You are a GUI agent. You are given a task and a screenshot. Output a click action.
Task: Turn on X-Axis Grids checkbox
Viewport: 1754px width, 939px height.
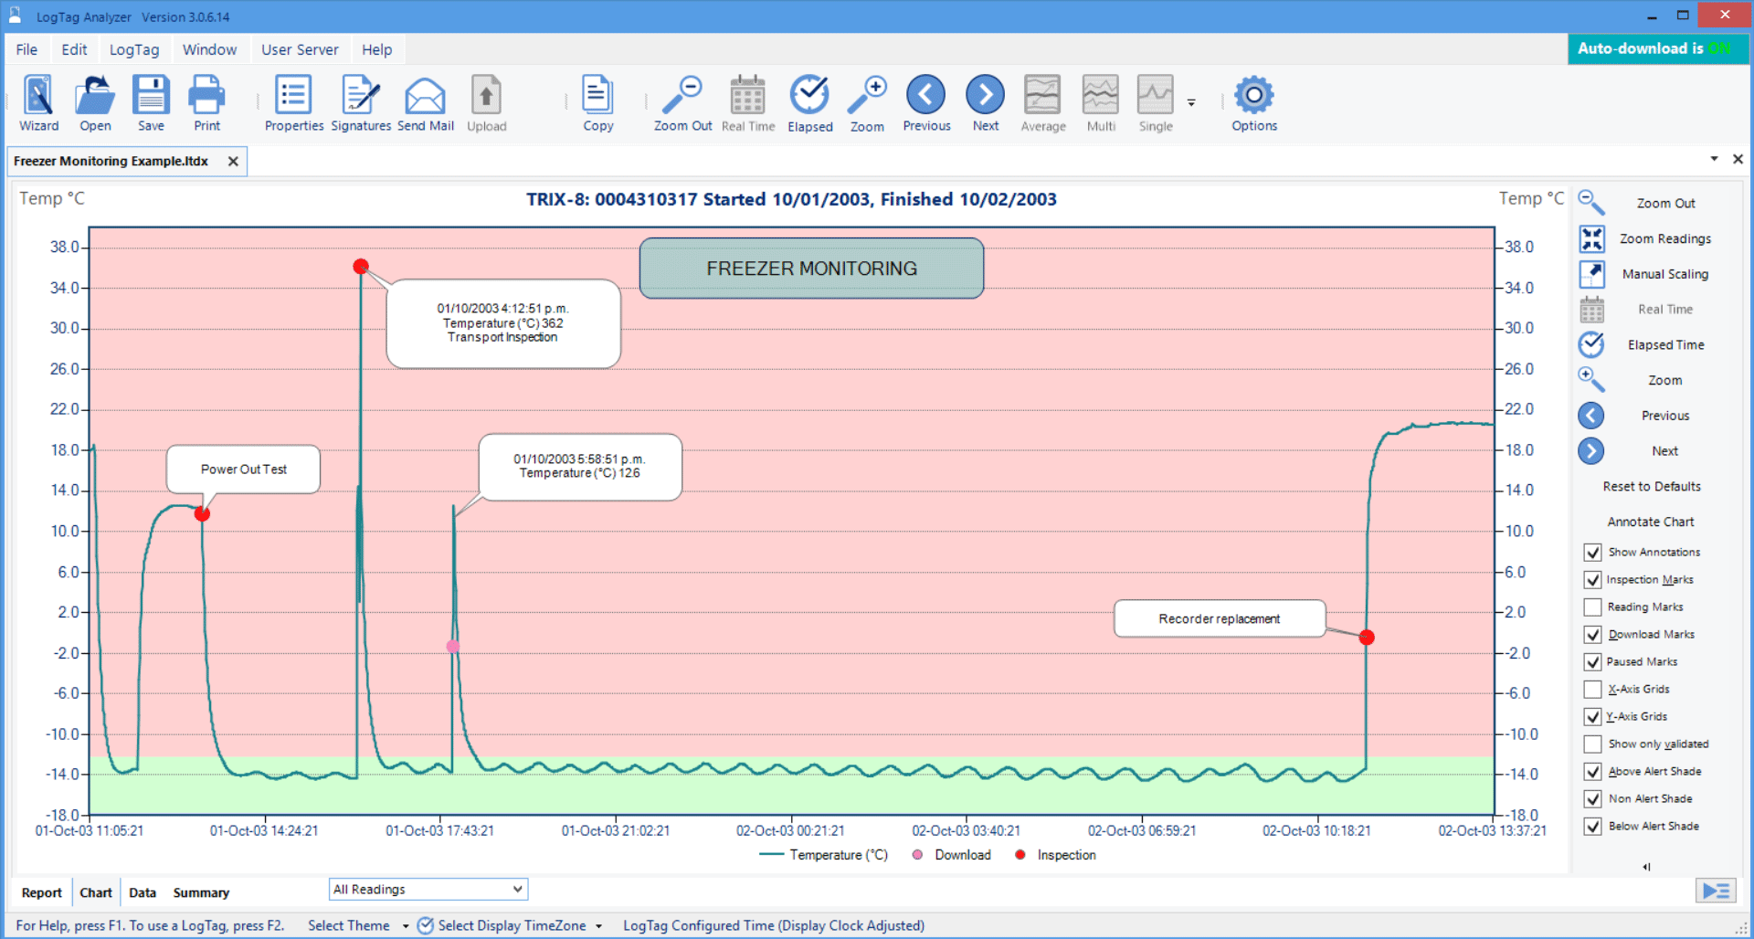[1592, 690]
